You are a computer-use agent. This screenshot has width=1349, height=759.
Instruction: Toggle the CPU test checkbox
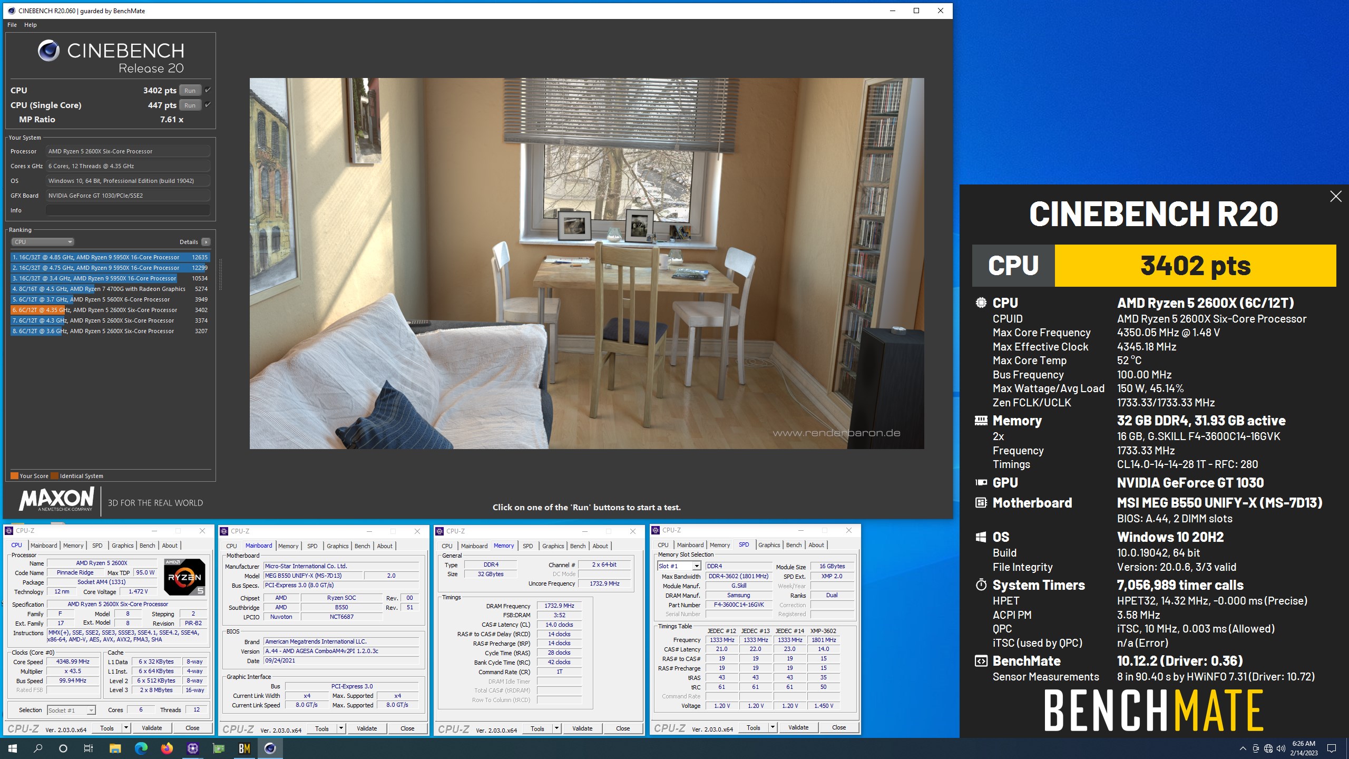point(208,90)
